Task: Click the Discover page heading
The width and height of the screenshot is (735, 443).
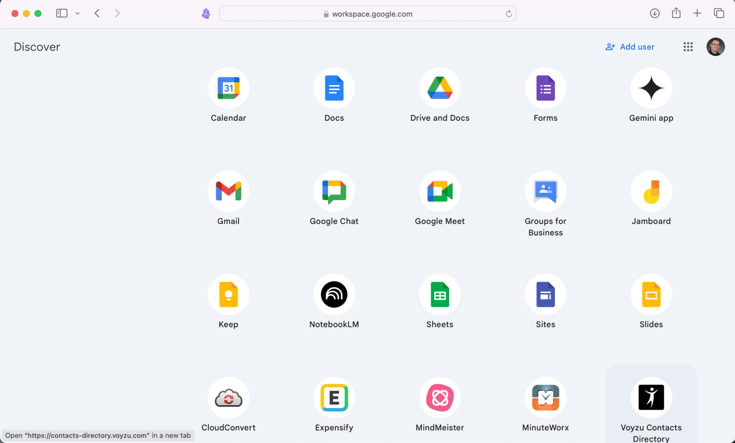Action: 37,47
